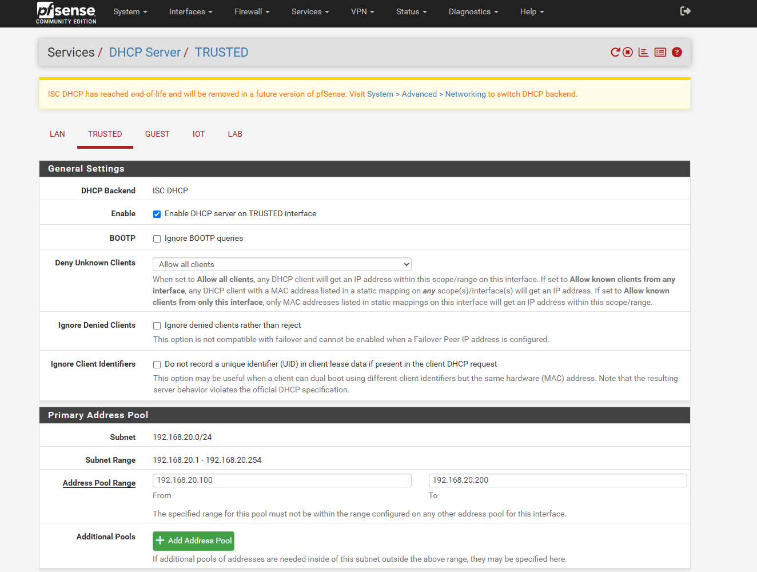Expand the Firewall menu
Viewport: 757px width, 572px height.
tap(252, 11)
